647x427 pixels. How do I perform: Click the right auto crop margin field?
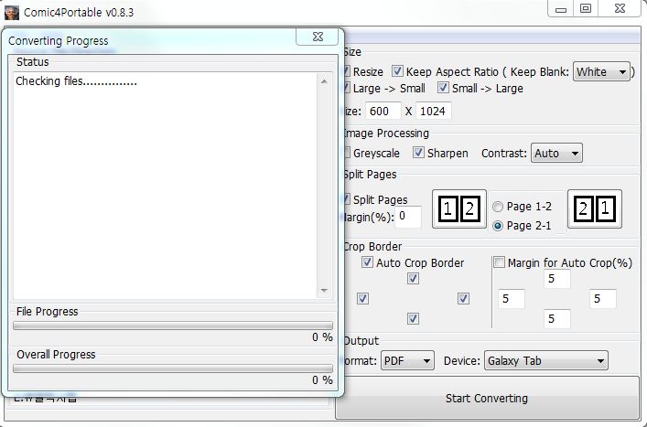click(603, 299)
